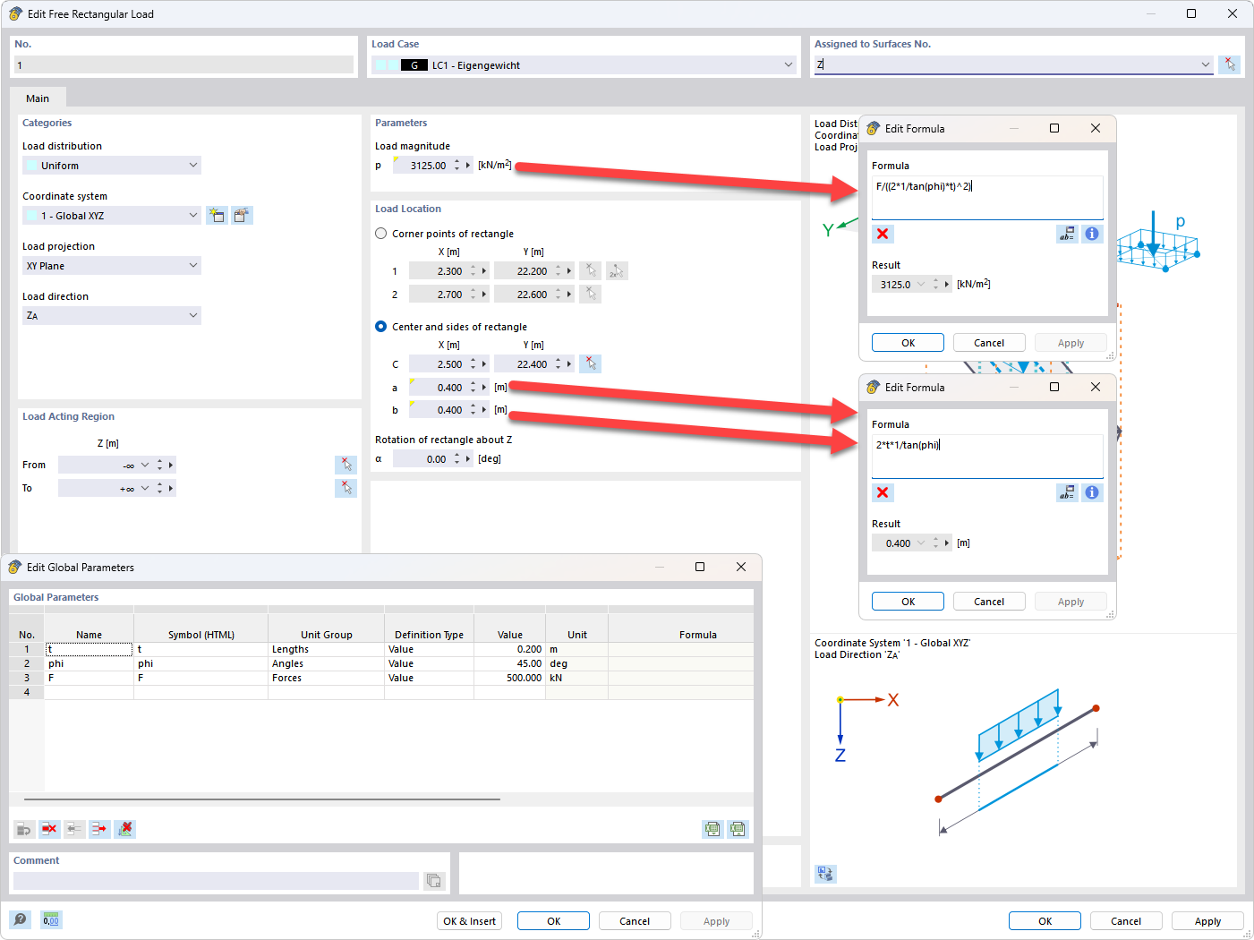
Task: Pick surfaces graphically next to Assigned Surfaces field
Action: tap(1229, 64)
